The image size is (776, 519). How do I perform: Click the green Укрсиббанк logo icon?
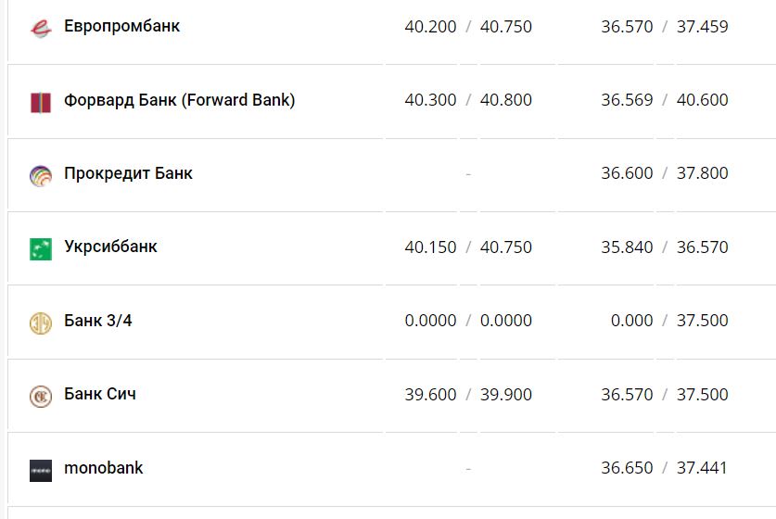(40, 248)
